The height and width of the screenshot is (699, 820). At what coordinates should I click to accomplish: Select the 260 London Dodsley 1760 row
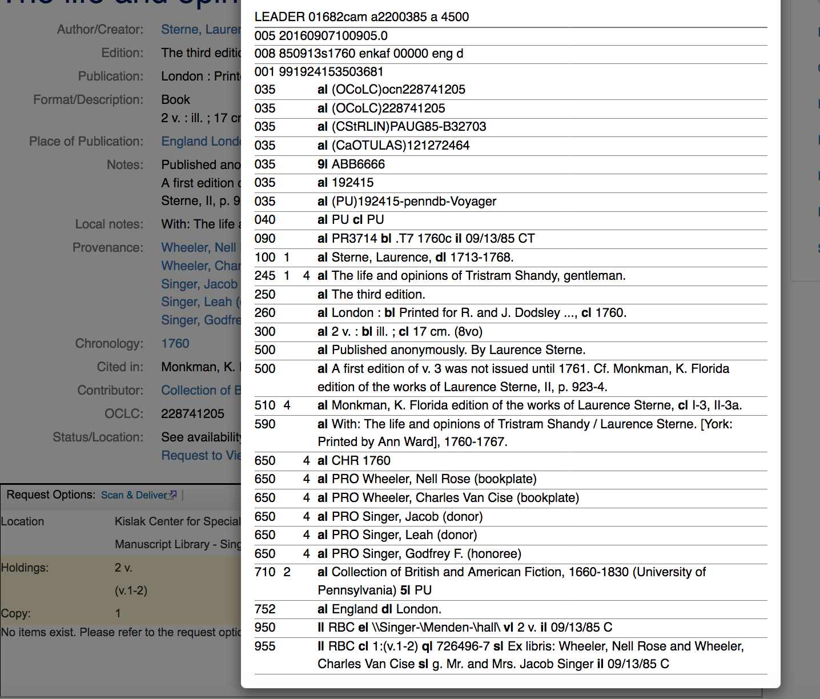[x=511, y=313]
